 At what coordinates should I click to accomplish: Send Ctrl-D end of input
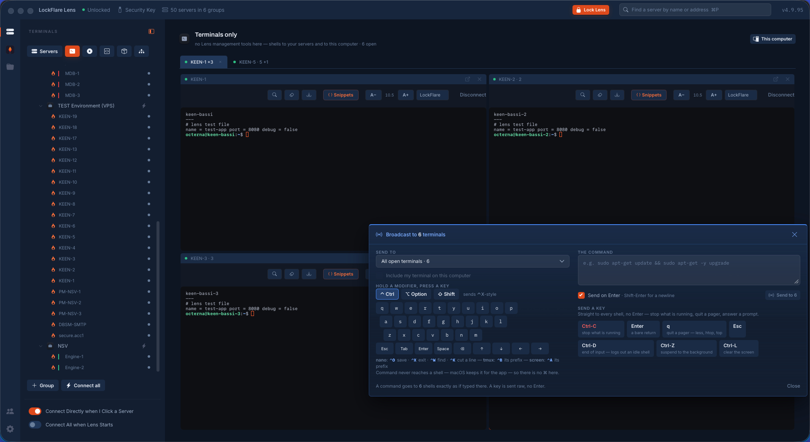(616, 348)
